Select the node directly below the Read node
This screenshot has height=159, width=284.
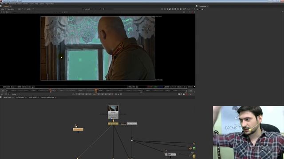[113, 124]
